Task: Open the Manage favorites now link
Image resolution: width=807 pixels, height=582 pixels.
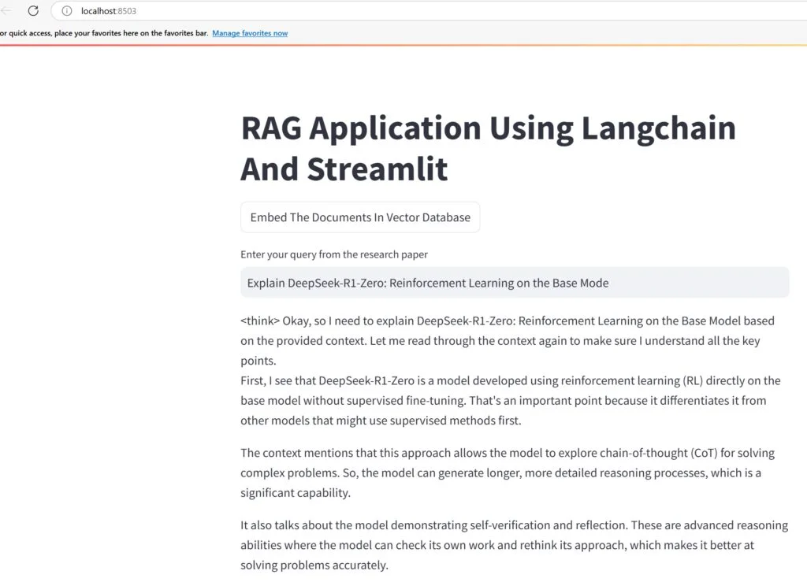Action: [250, 34]
